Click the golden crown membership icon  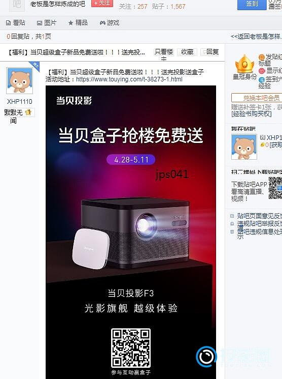(x=244, y=64)
